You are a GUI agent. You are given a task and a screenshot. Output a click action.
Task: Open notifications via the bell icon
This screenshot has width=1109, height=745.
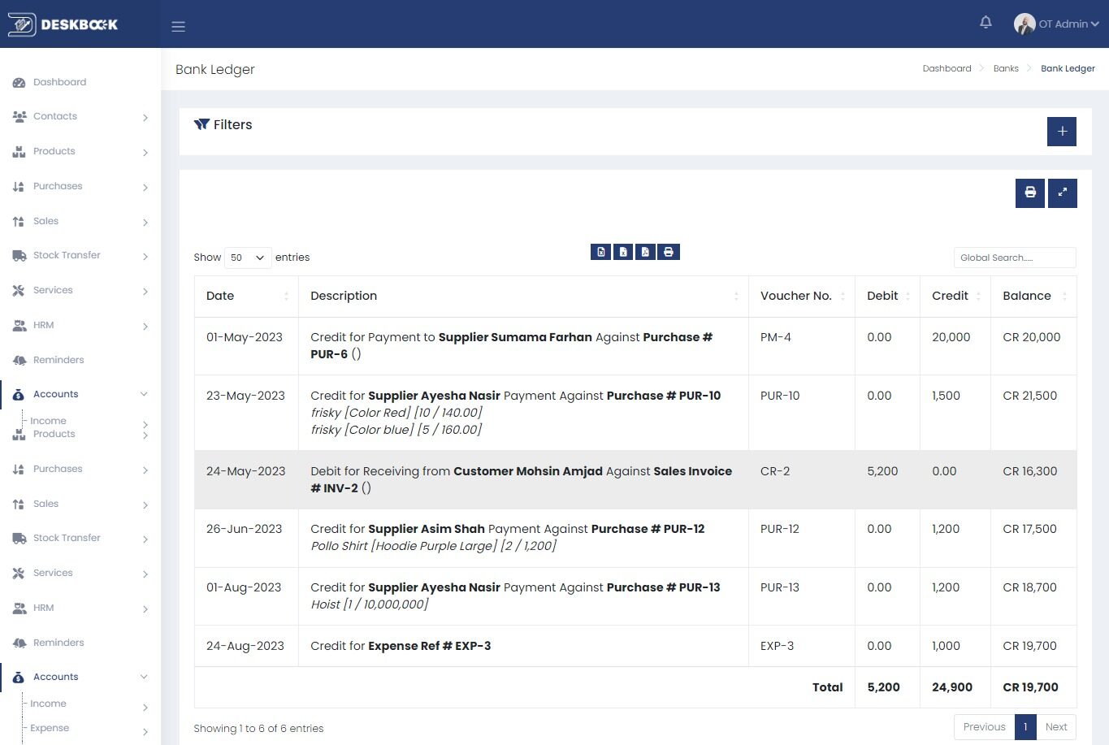point(986,23)
